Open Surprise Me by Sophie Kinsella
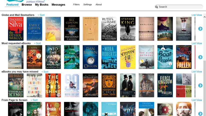Screen dimensions: 206x116 pos(128,57)
